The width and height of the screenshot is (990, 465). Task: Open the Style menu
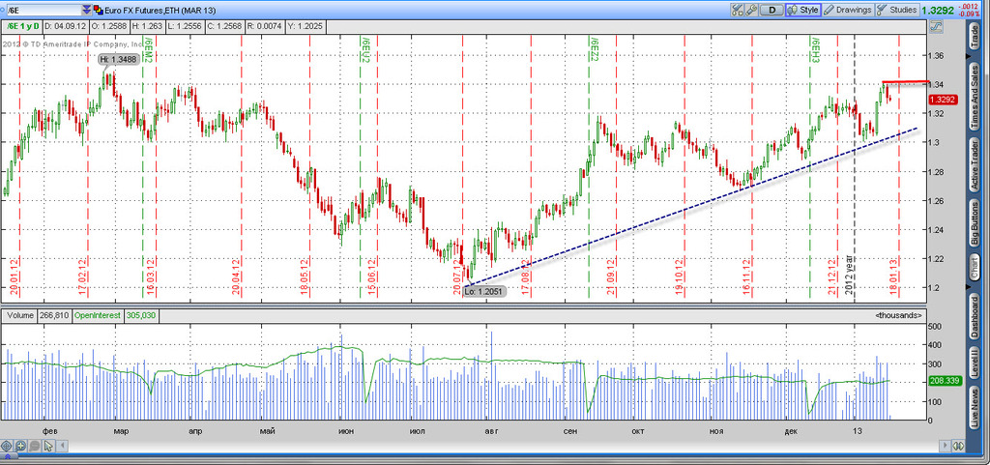tap(803, 10)
